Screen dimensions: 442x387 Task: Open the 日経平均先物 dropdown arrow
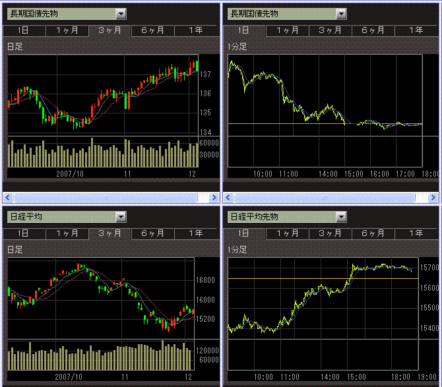coord(340,216)
